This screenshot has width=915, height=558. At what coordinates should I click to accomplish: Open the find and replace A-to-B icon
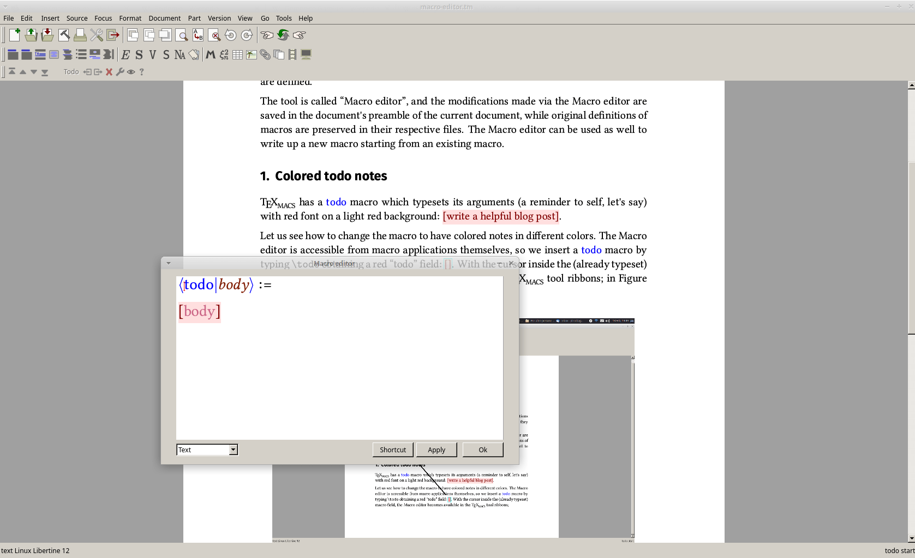tap(198, 35)
